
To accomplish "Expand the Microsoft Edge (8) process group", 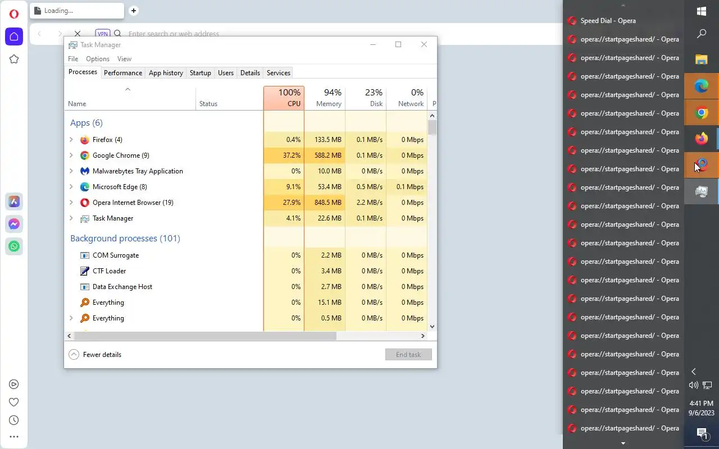I will pos(71,187).
